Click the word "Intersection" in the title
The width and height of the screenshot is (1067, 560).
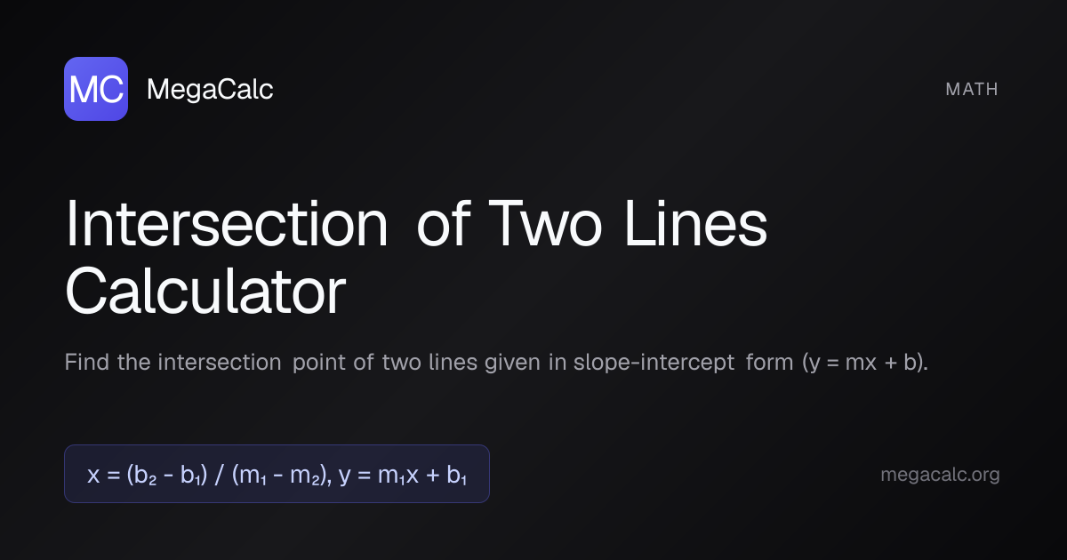click(227, 227)
